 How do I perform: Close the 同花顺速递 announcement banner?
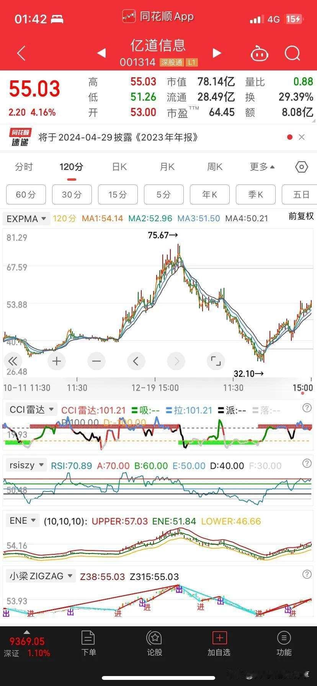(x=302, y=137)
